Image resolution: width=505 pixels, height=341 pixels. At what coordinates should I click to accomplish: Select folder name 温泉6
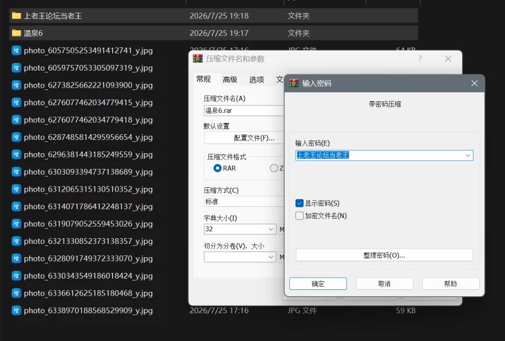tap(33, 33)
